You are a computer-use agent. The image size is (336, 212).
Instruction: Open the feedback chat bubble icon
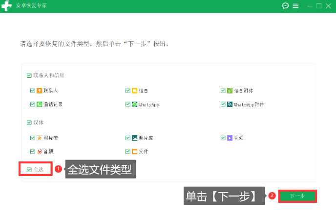click(x=285, y=6)
